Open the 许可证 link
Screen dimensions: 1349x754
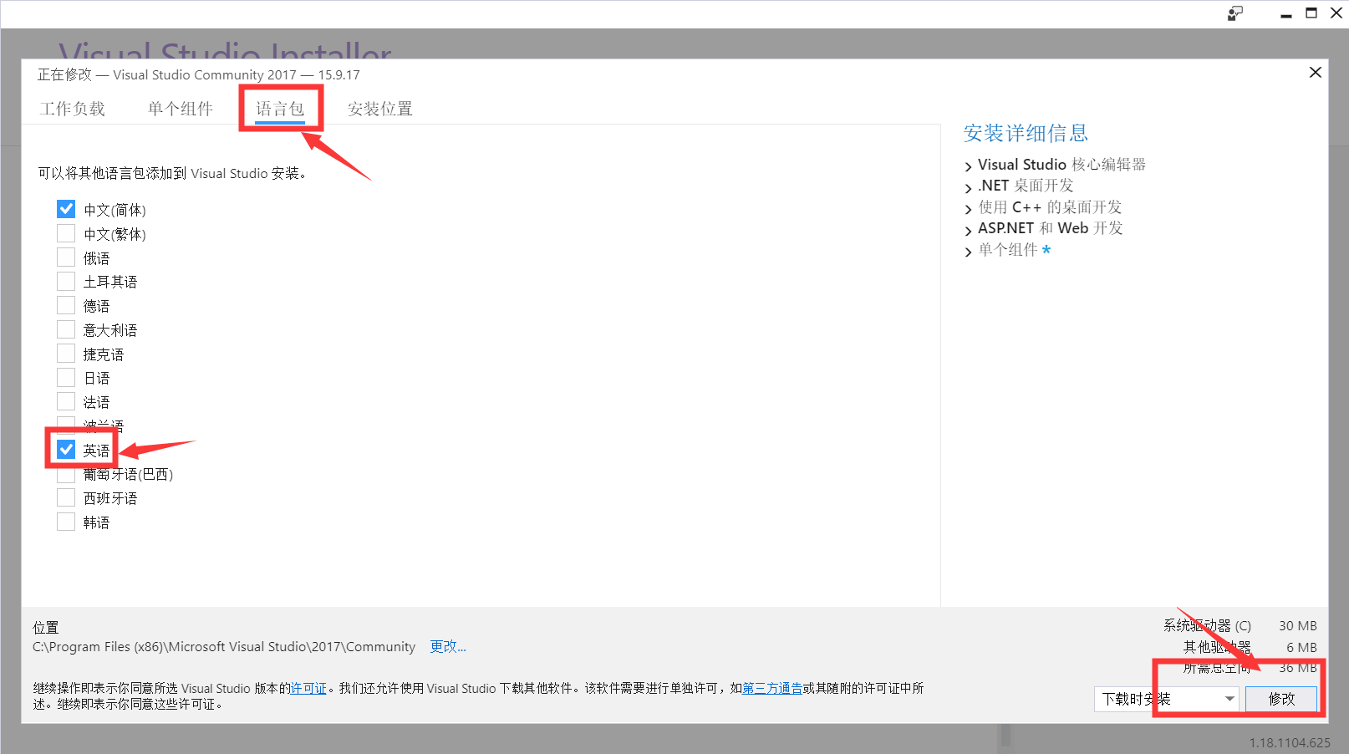pos(308,688)
